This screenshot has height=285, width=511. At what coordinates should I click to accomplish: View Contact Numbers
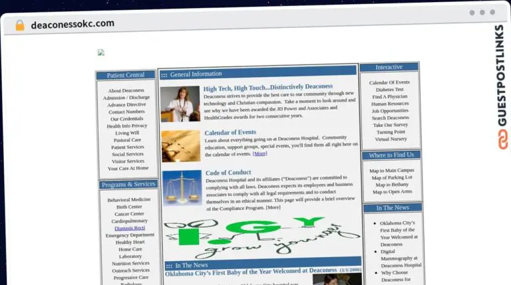127,112
